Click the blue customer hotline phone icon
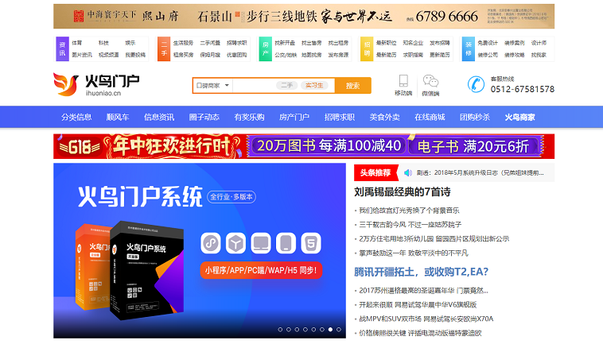This screenshot has width=603, height=344. coord(476,84)
